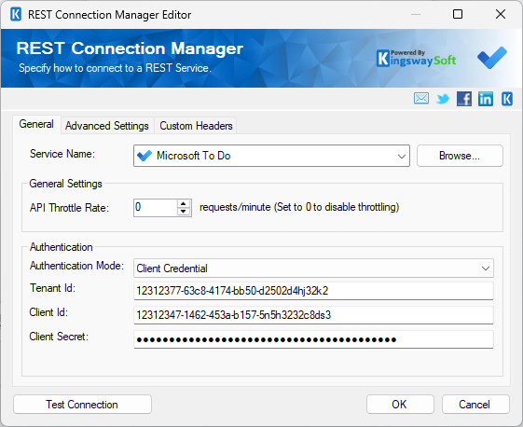523x427 pixels.
Task: Click into the API Throttle Rate field
Action: pos(155,208)
